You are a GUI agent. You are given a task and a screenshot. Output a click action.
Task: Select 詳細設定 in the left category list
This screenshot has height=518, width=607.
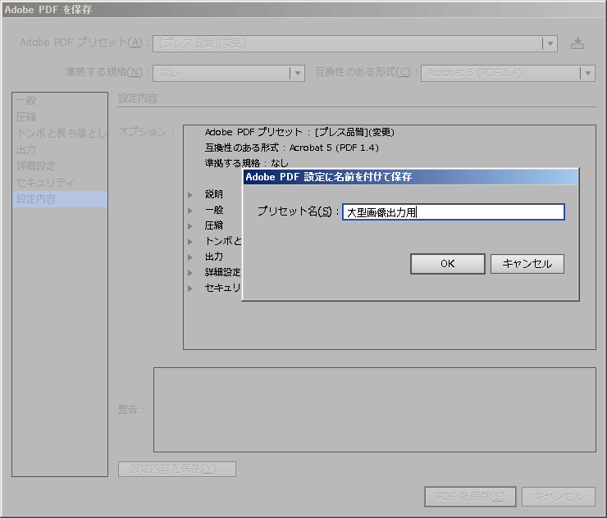click(37, 166)
